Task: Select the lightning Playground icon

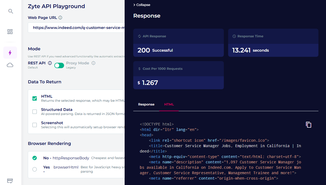Action: pos(10,52)
